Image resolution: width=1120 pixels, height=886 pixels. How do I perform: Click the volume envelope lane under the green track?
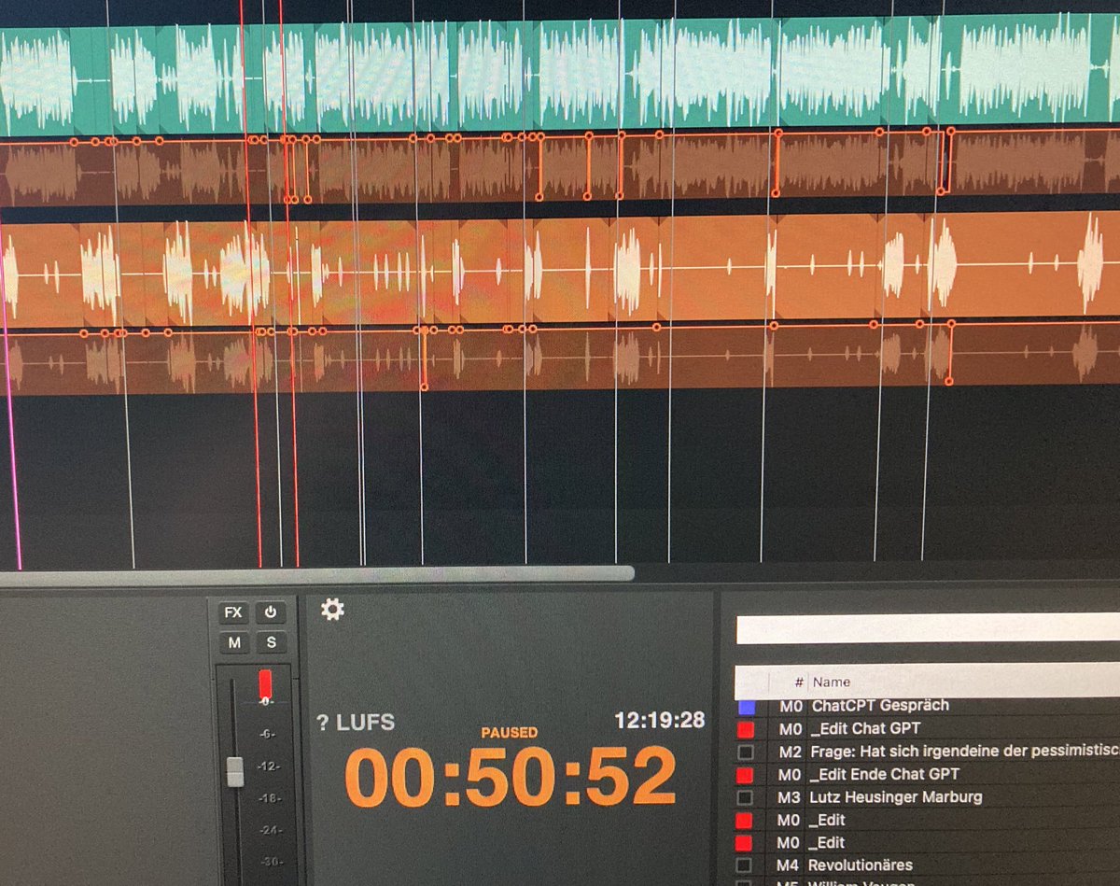pyautogui.click(x=560, y=171)
